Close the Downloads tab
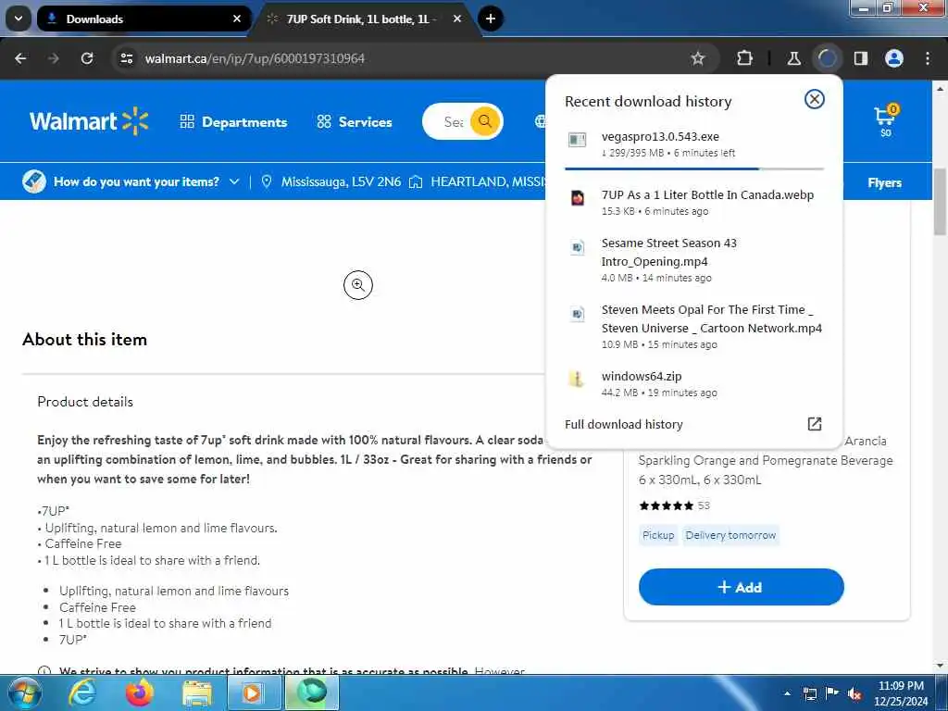 point(237,19)
